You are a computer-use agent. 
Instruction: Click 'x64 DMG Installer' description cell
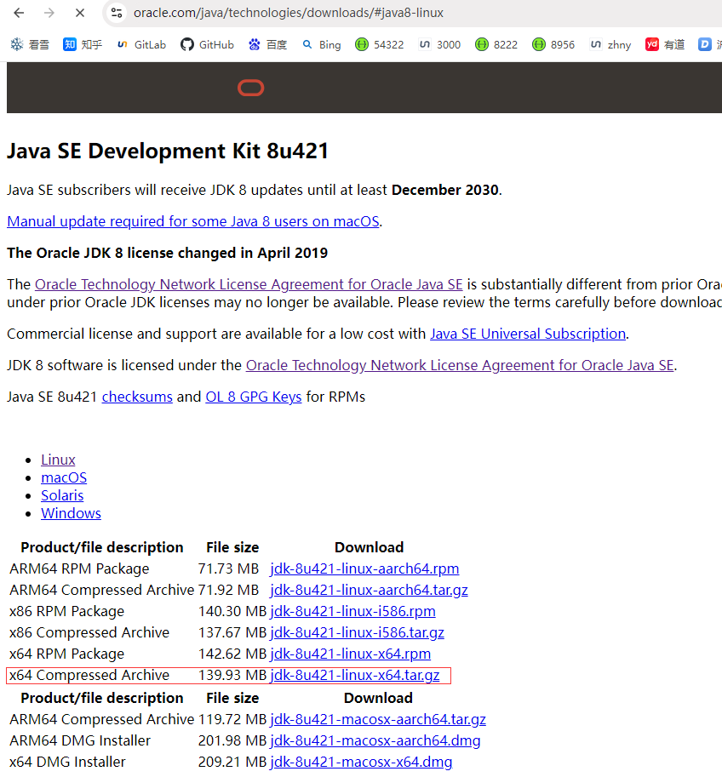tap(67, 763)
